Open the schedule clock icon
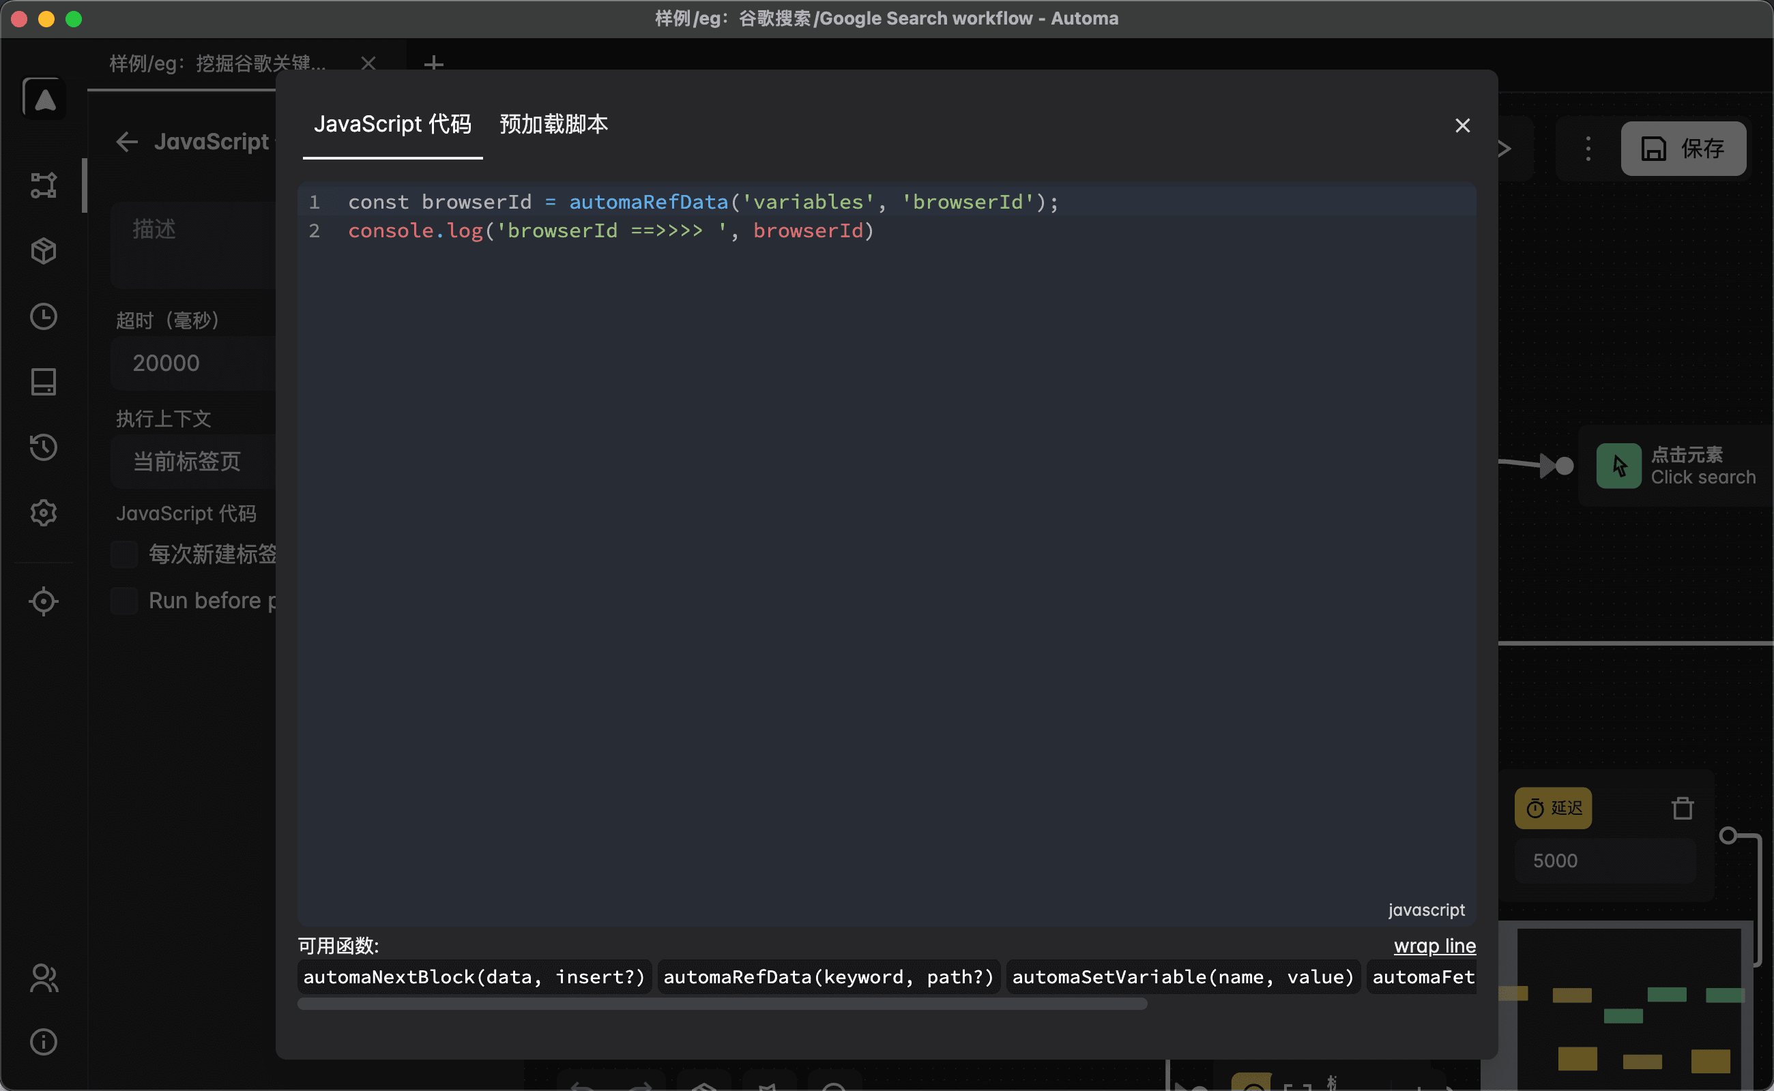The height and width of the screenshot is (1091, 1774). coord(43,316)
